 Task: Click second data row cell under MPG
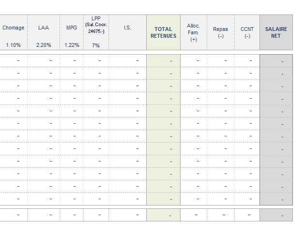point(72,73)
